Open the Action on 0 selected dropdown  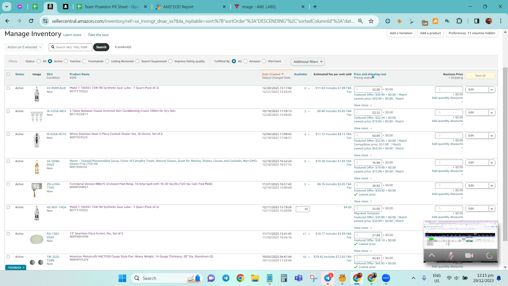pyautogui.click(x=24, y=47)
